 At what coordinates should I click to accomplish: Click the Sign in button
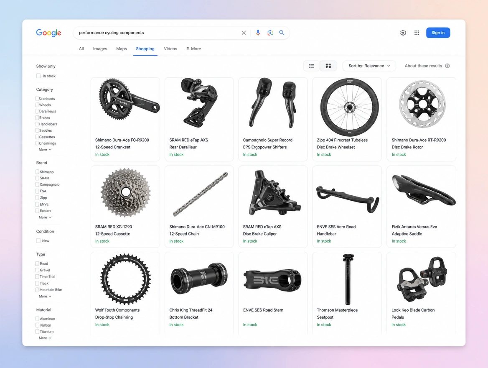click(438, 33)
